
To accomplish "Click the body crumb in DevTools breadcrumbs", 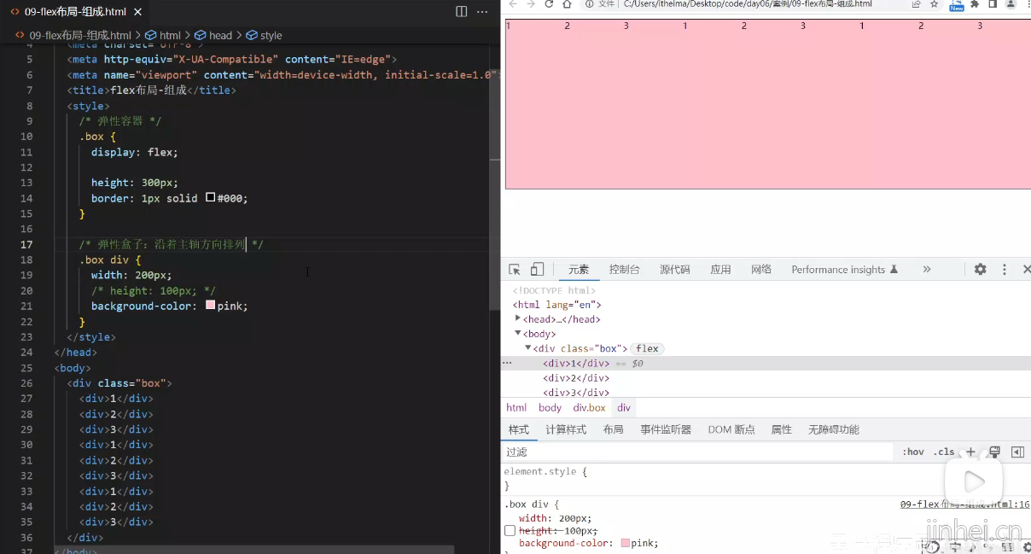I will pyautogui.click(x=550, y=408).
